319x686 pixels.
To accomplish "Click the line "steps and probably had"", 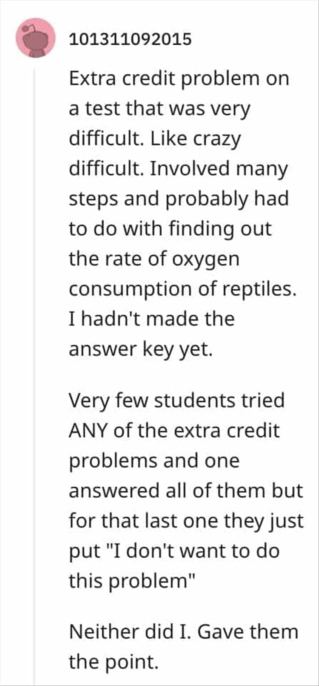I will tap(179, 199).
